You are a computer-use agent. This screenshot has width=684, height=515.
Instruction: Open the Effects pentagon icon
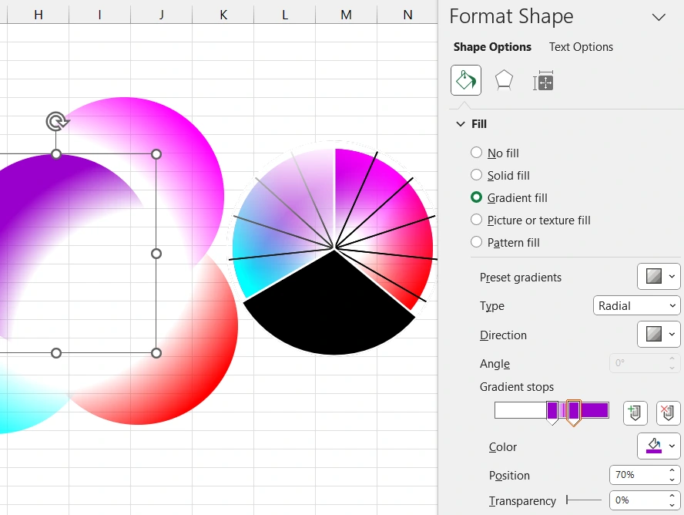pyautogui.click(x=504, y=79)
